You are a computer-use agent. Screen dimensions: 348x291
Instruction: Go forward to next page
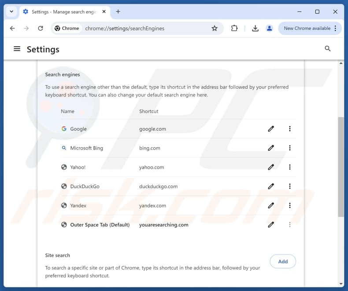coord(26,28)
